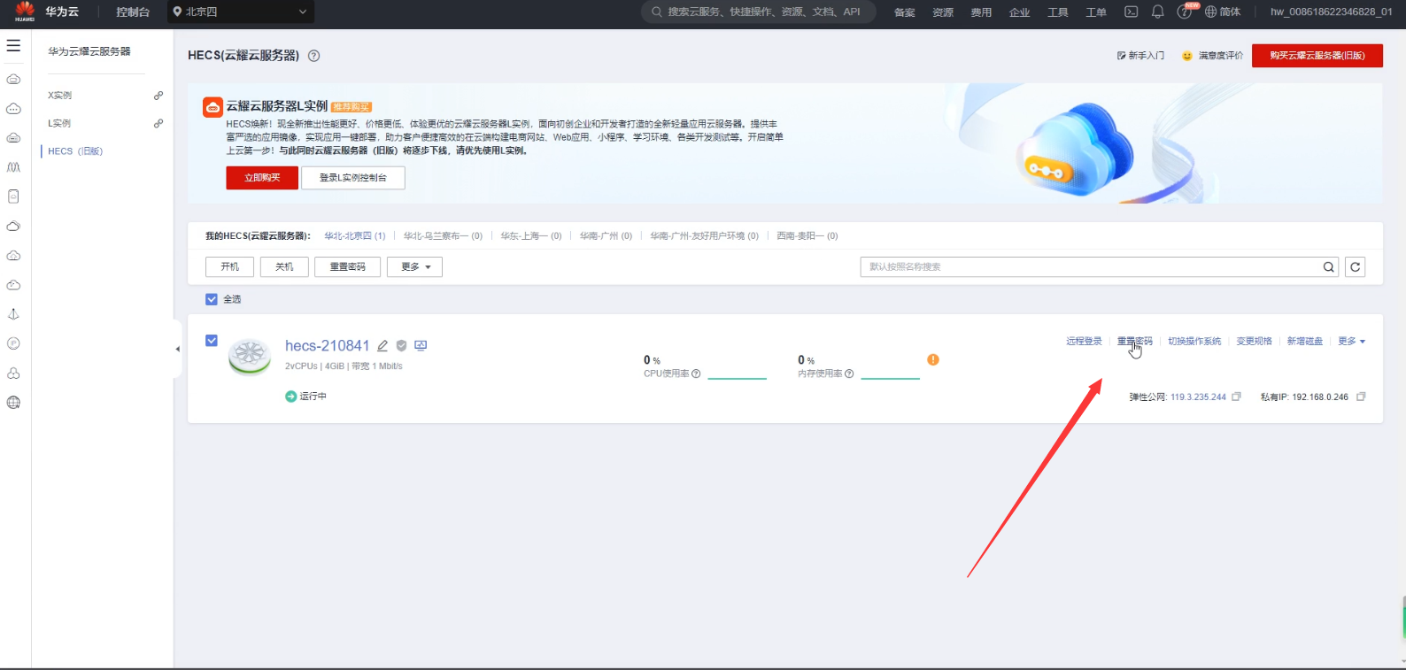This screenshot has height=670, width=1406.
Task: Select the 西南-贵阳一 (0) region tab
Action: point(807,236)
